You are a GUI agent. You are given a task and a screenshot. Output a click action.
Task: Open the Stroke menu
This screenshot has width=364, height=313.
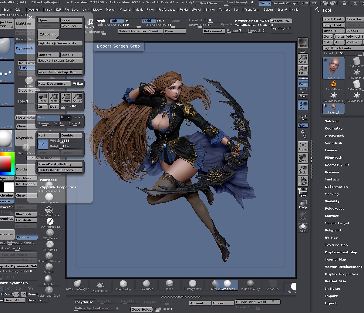coord(210,9)
